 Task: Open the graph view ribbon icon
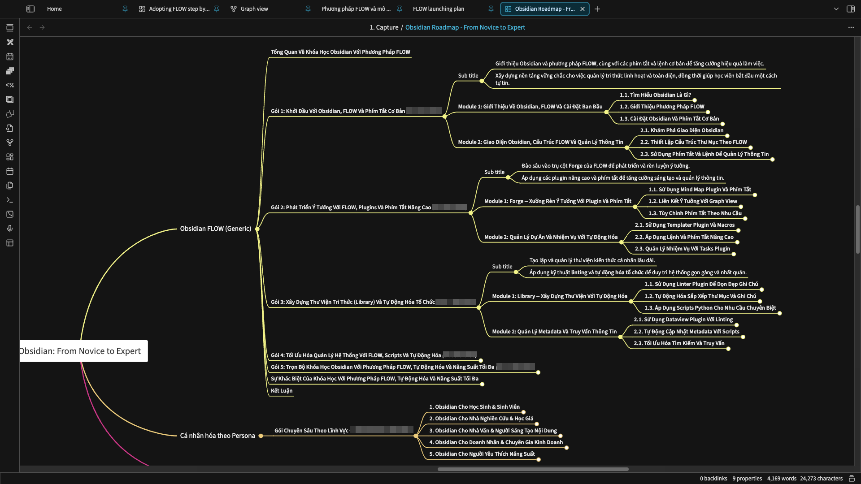(x=10, y=143)
